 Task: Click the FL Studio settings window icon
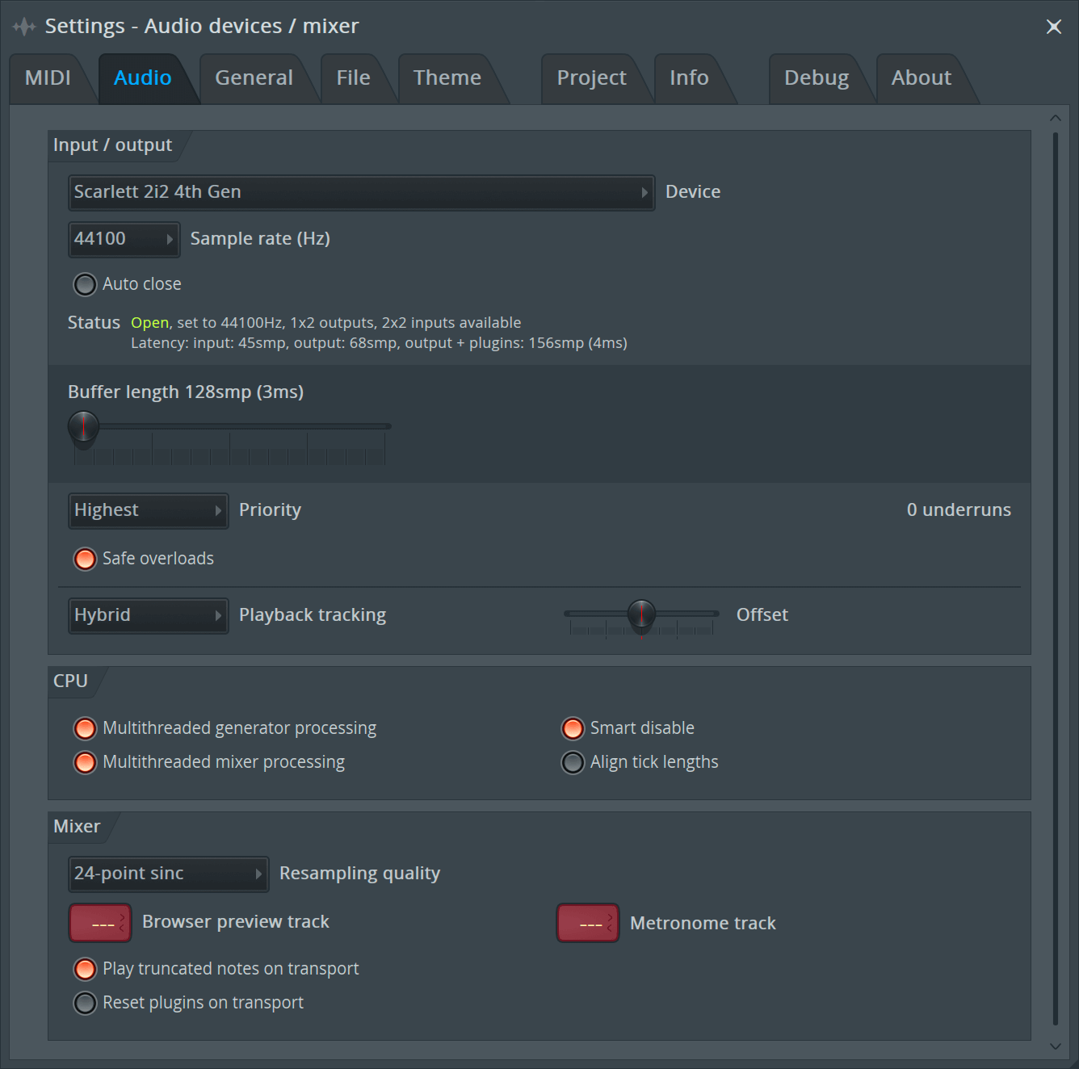[23, 27]
